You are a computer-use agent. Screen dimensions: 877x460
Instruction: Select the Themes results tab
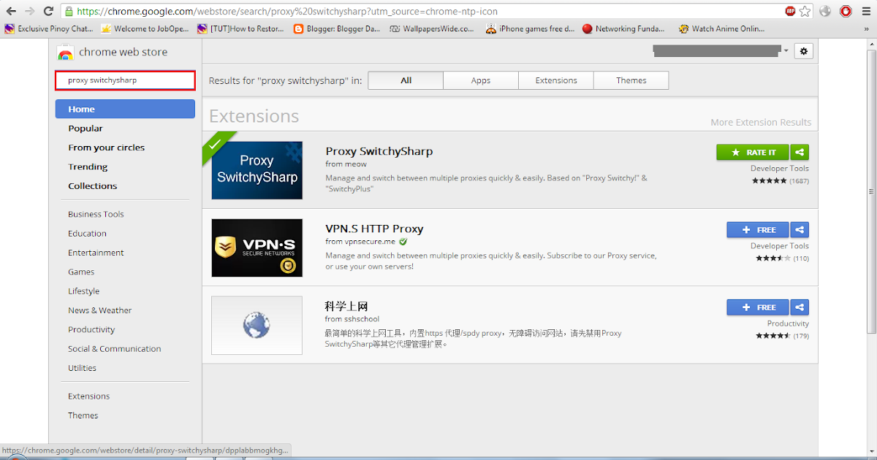[631, 80]
